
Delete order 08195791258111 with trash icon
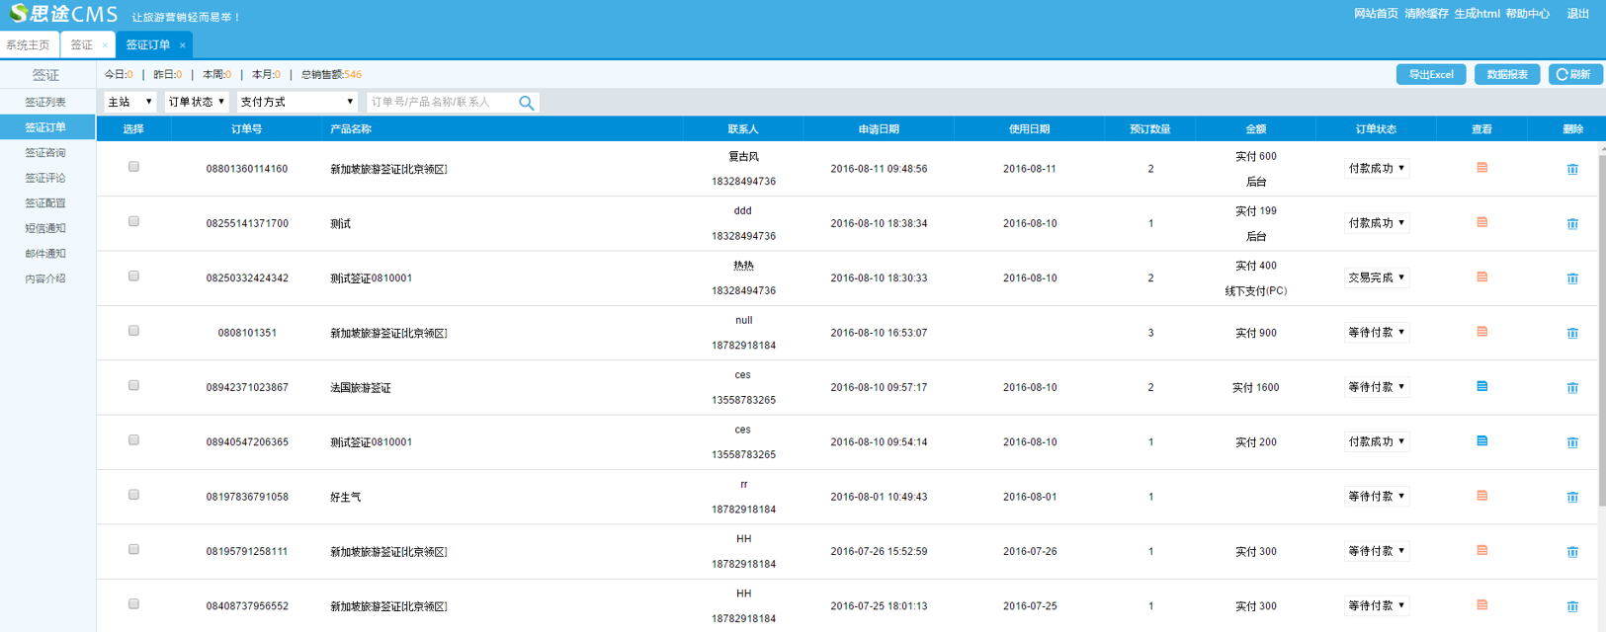pyautogui.click(x=1572, y=552)
